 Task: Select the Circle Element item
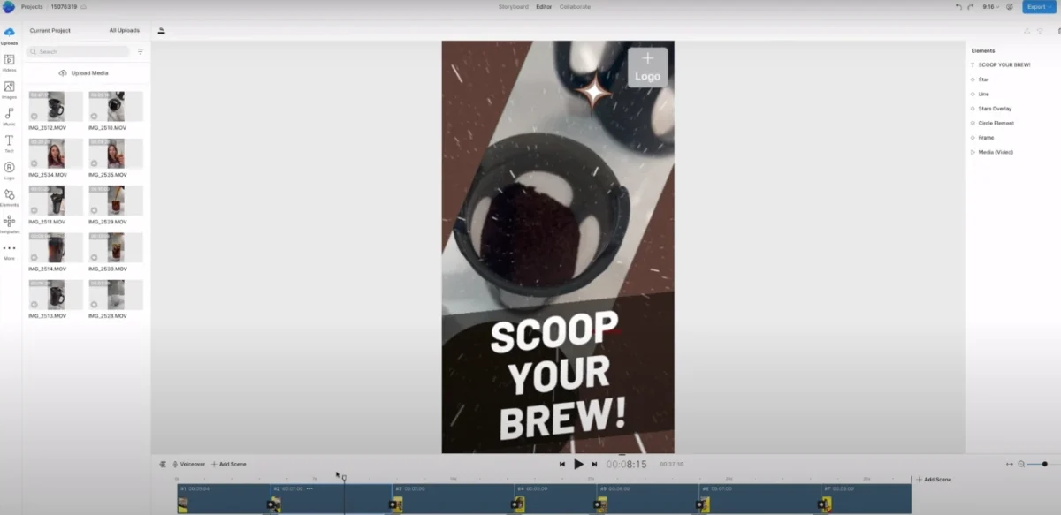click(996, 123)
